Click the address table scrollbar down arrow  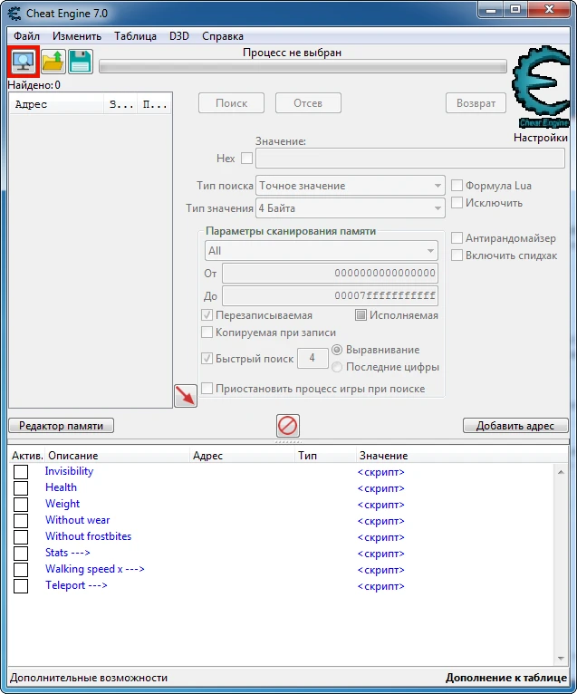pos(561,659)
